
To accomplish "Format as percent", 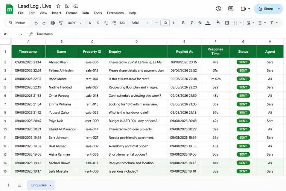I will (x=98, y=23).
